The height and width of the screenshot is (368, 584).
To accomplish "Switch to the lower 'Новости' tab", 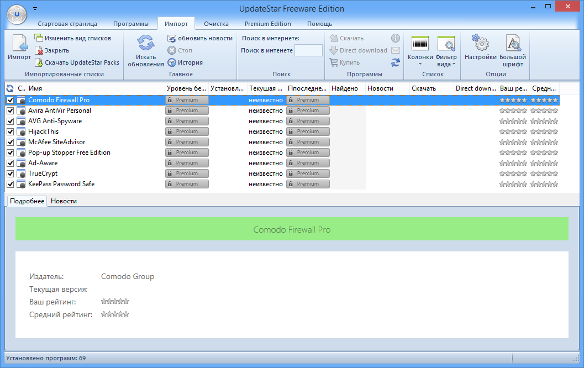I will [64, 201].
